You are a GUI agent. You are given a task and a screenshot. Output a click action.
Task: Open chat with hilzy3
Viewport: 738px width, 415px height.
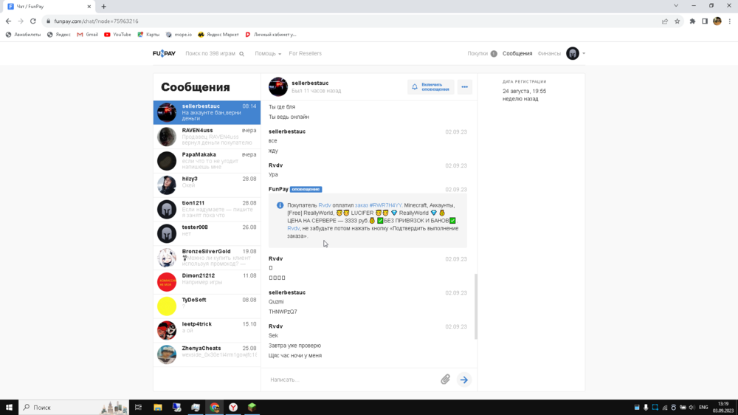click(207, 185)
